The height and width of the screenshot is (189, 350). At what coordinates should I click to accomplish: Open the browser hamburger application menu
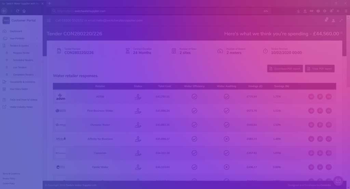coord(346,11)
